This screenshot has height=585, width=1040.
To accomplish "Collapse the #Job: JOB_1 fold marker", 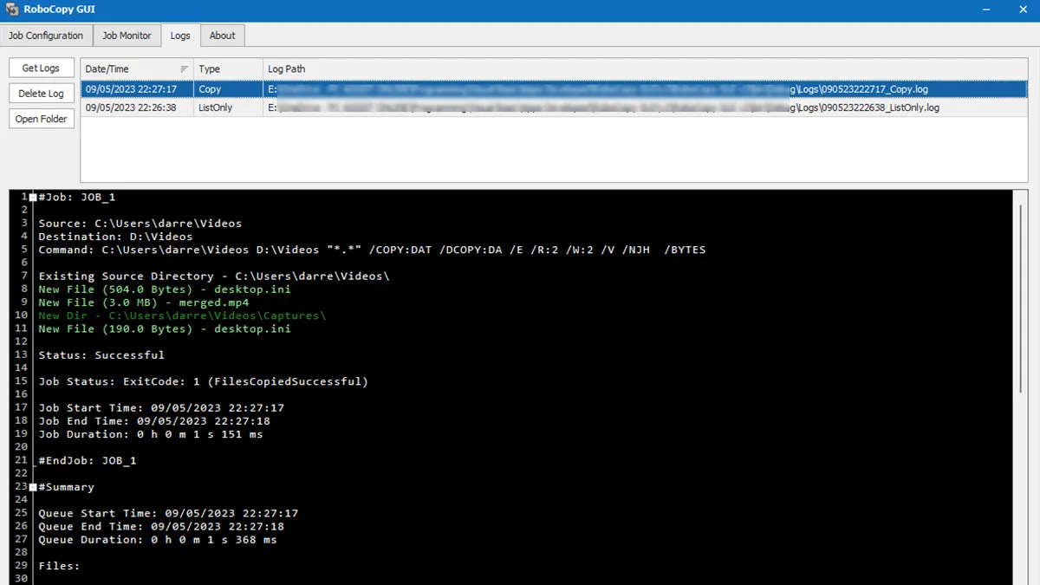I will pos(33,198).
